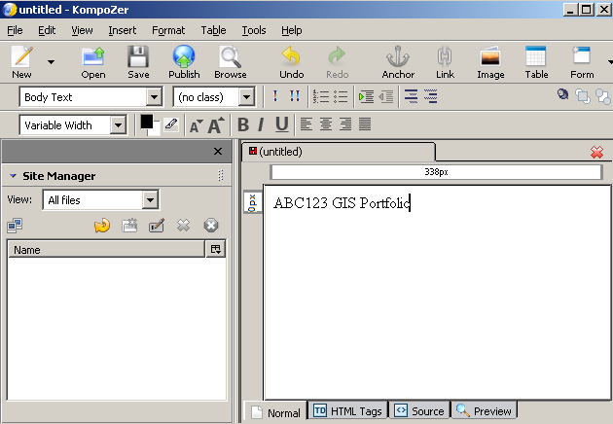This screenshot has width=613, height=424.
Task: Click the black text color swatch
Action: 147,122
